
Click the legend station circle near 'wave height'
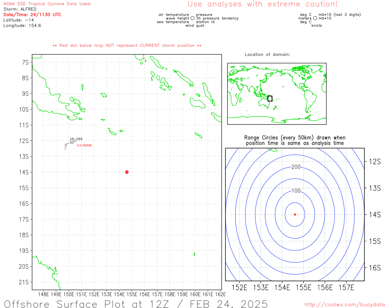pos(192,18)
